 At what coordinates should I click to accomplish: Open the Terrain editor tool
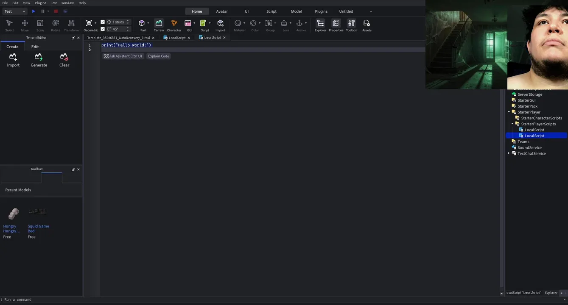click(159, 25)
